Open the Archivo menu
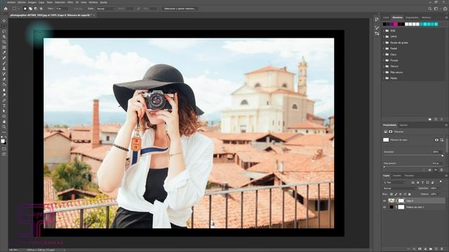This screenshot has width=449, height=252. [x=11, y=2]
